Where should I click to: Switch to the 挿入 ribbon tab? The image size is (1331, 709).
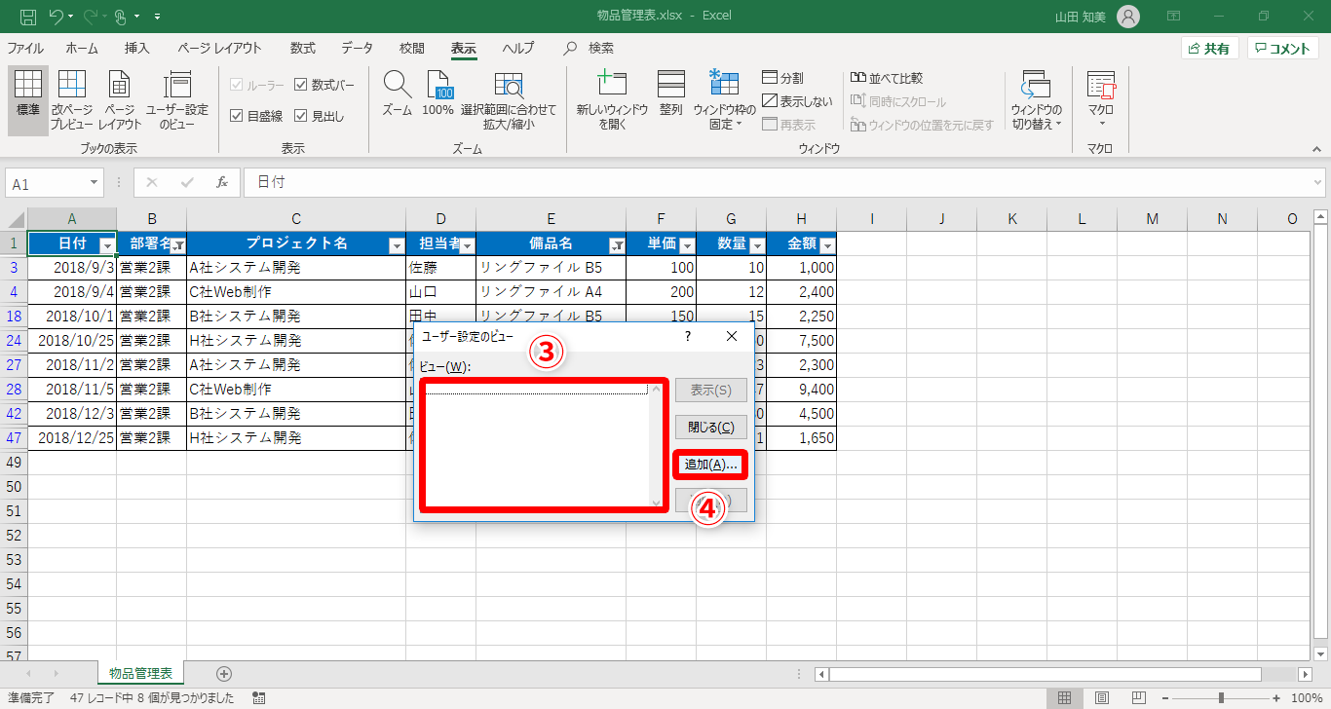[137, 48]
